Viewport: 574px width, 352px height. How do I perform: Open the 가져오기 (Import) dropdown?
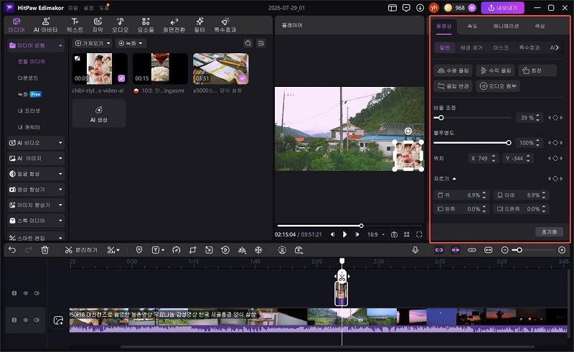pos(93,43)
